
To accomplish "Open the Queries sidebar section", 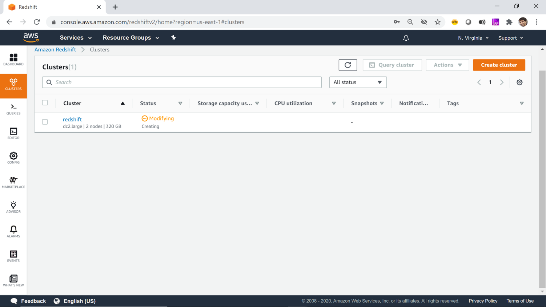I will (13, 109).
